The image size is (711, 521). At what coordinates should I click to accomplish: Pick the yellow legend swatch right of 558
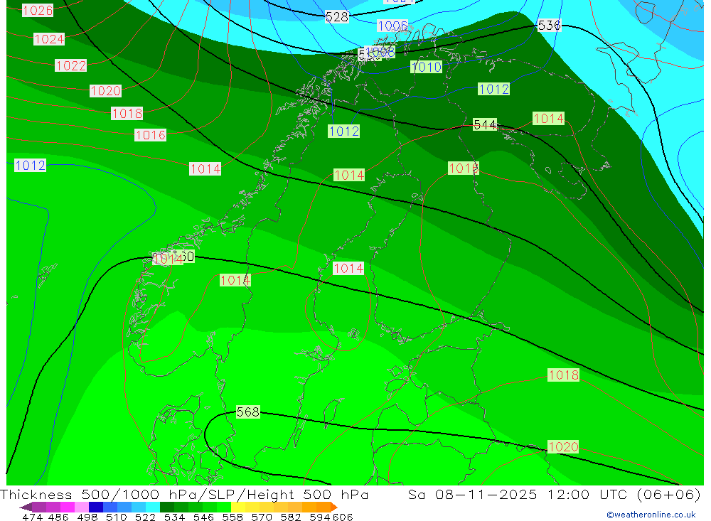pyautogui.click(x=238, y=507)
